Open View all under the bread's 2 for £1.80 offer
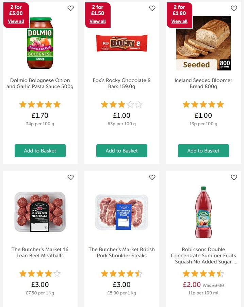The image size is (244, 307). (179, 21)
